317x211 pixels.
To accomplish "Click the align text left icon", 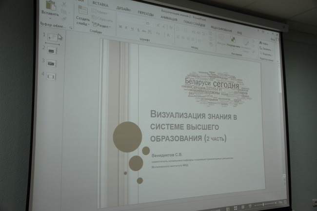I will click(x=178, y=37).
